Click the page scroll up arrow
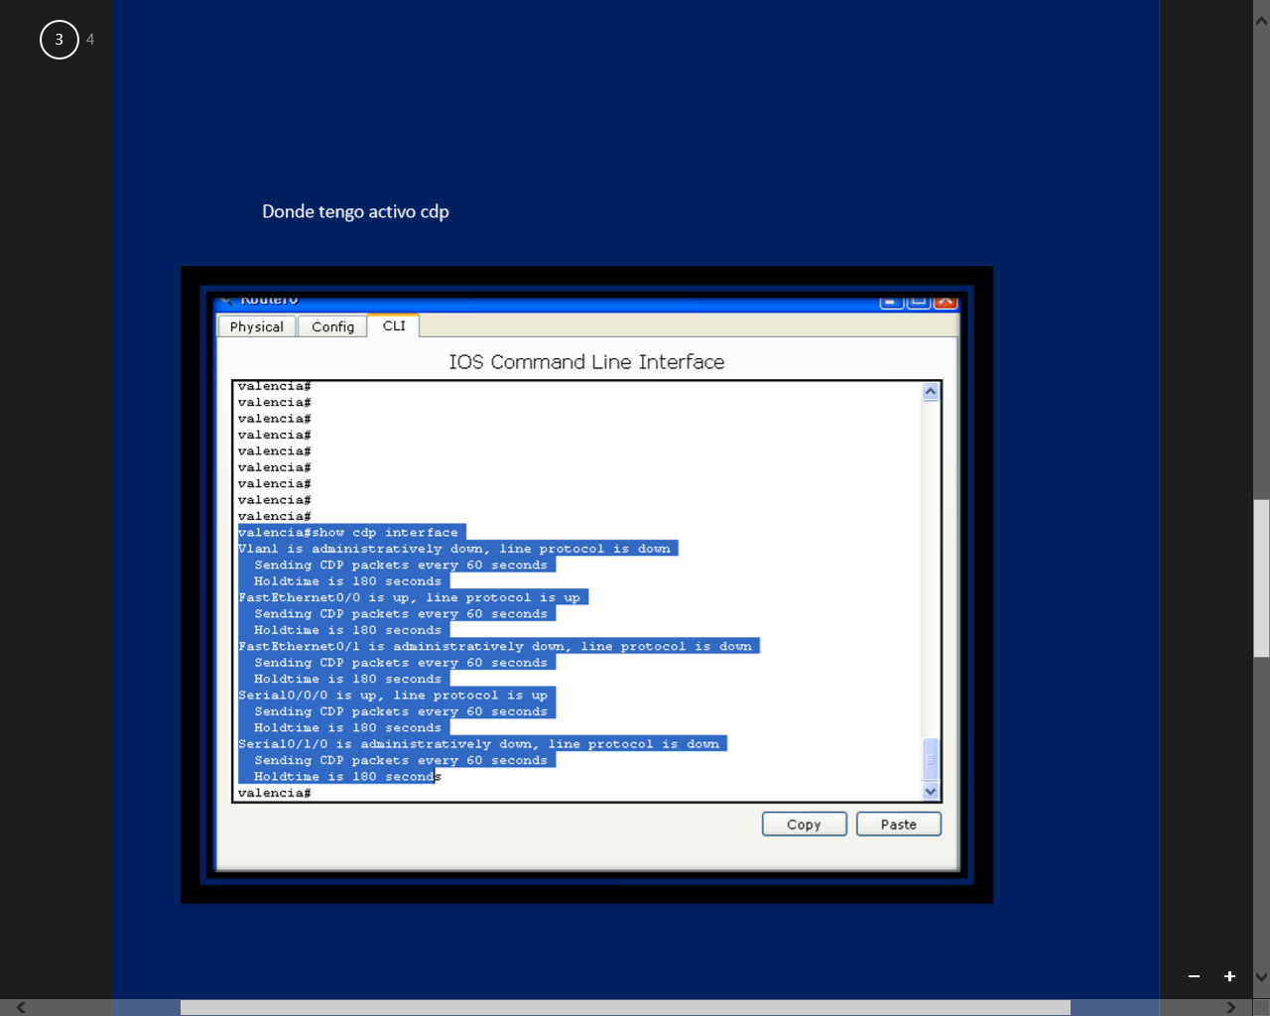Image resolution: width=1270 pixels, height=1016 pixels. 1261,20
